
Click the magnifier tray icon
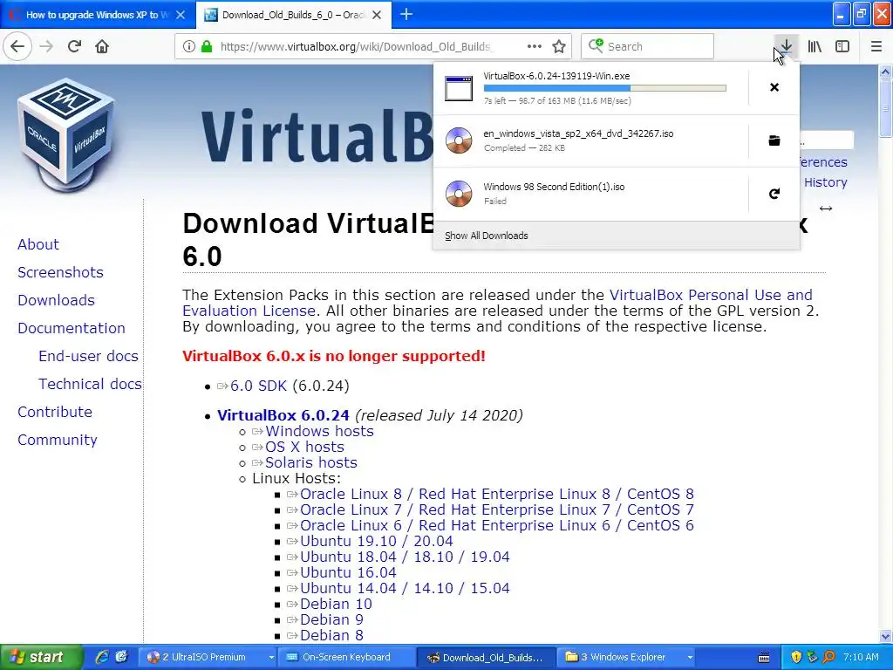(x=829, y=657)
